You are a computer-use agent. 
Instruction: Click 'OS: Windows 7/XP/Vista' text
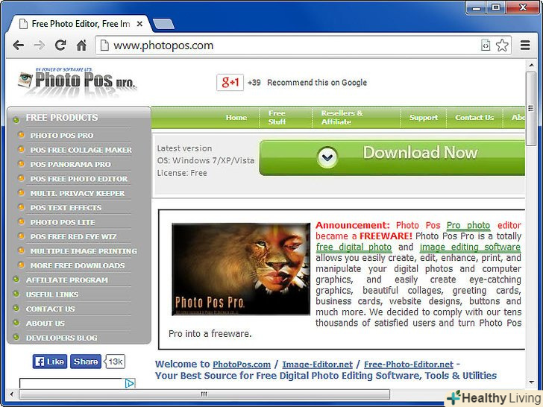206,160
